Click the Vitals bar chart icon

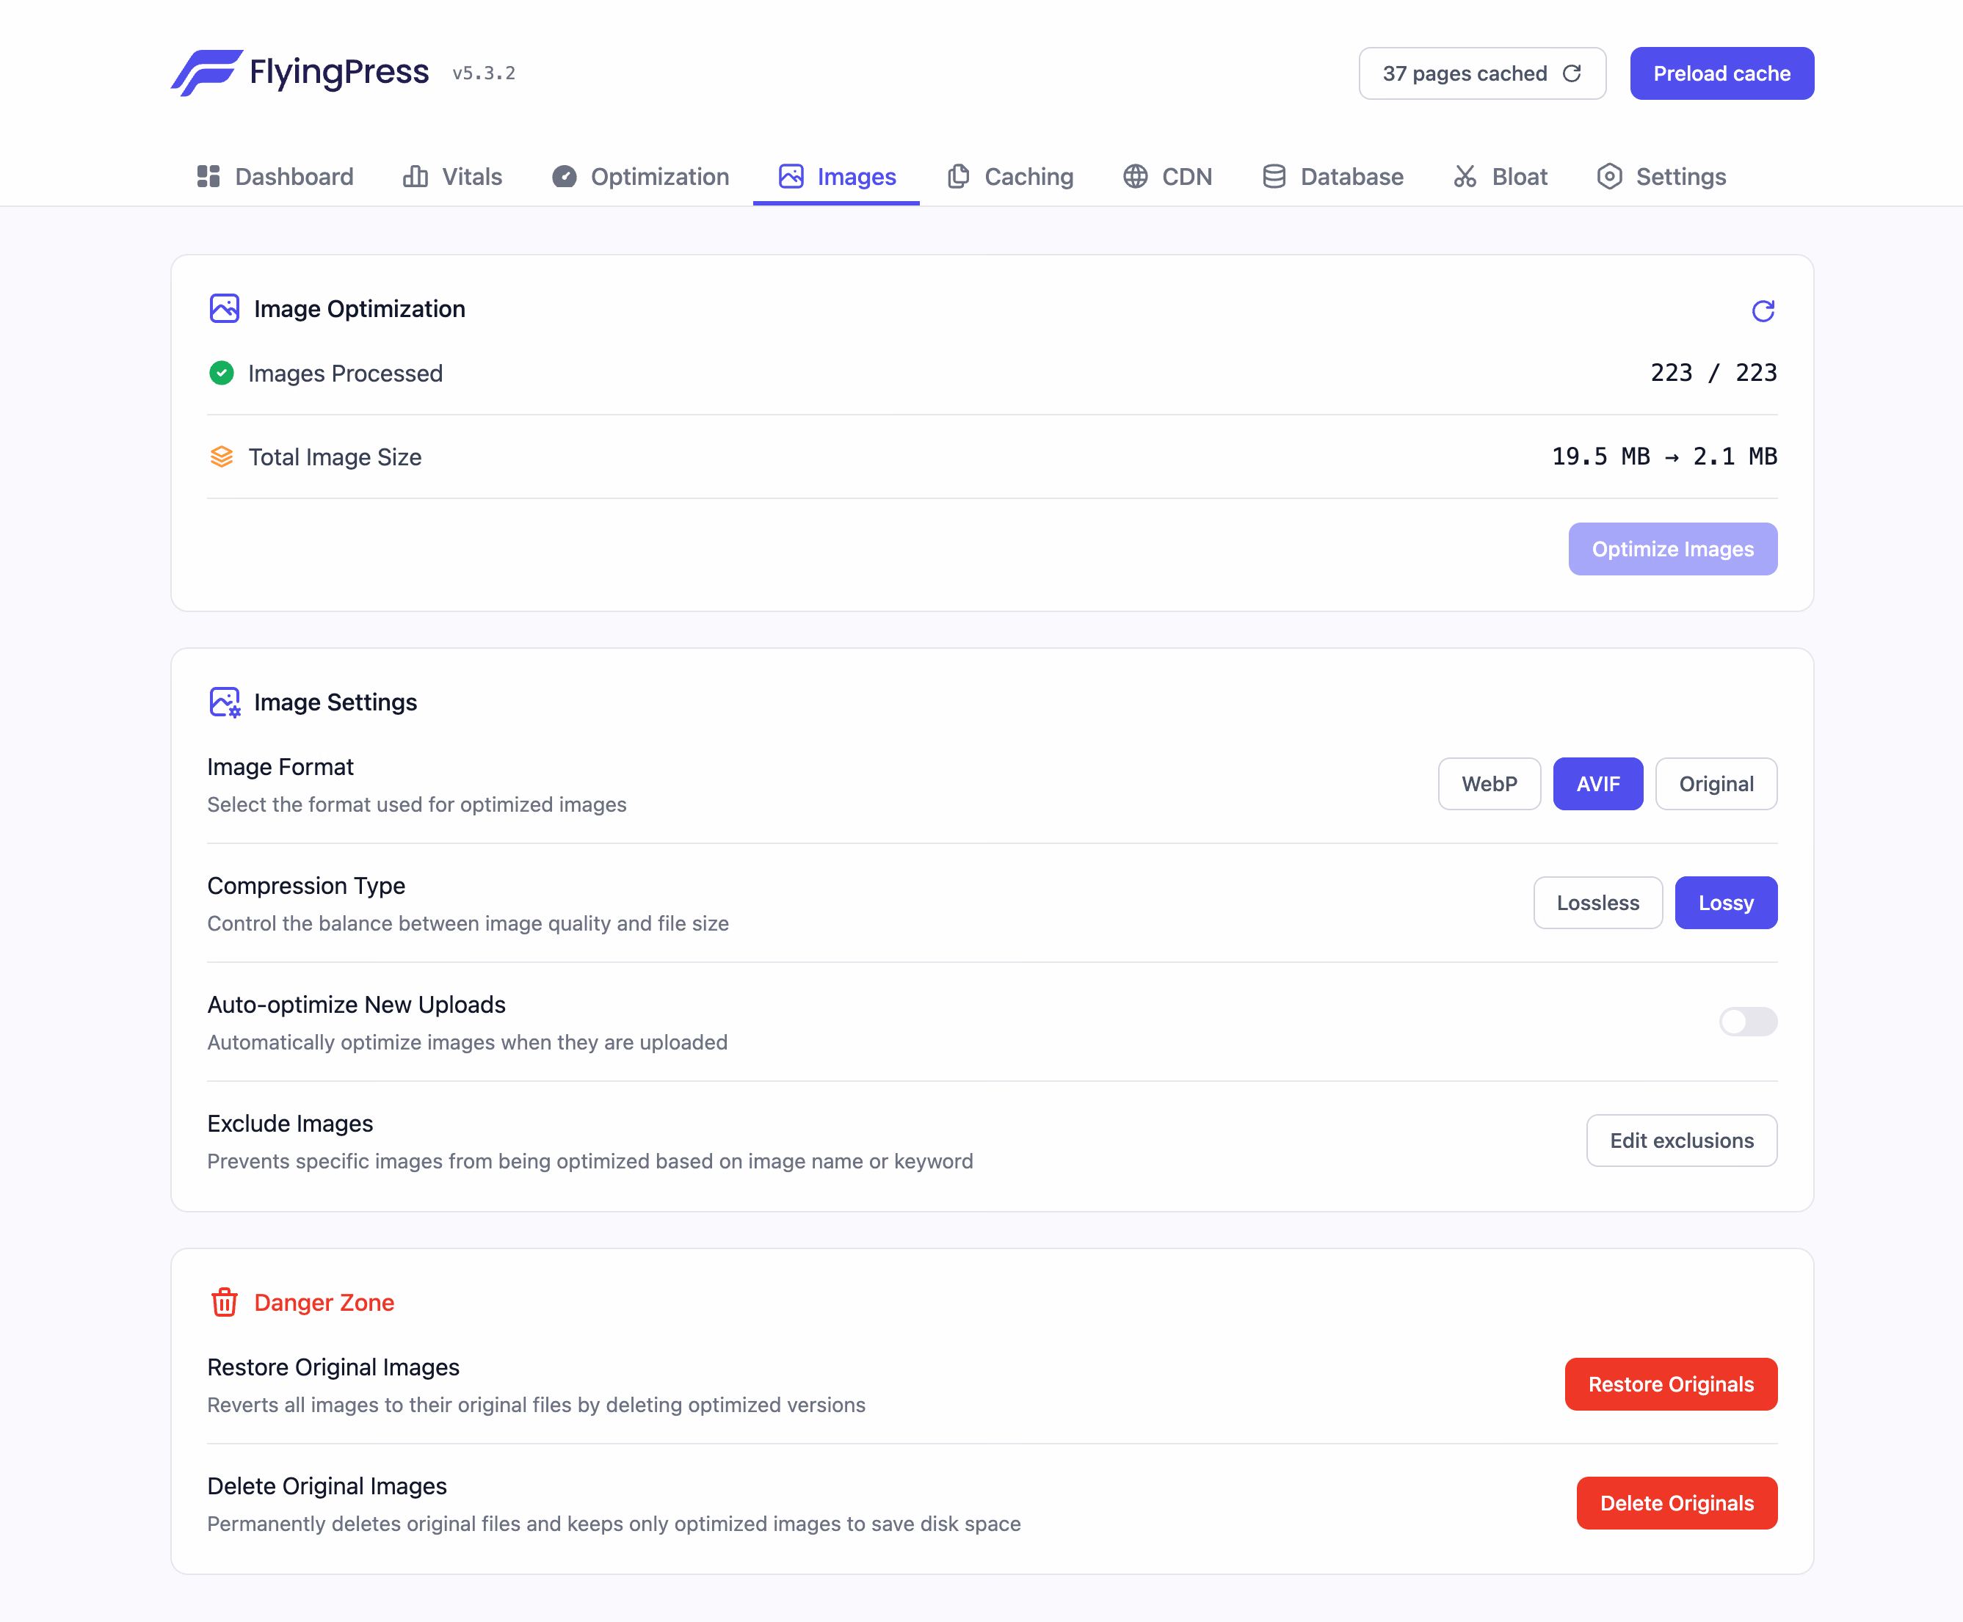pos(416,177)
